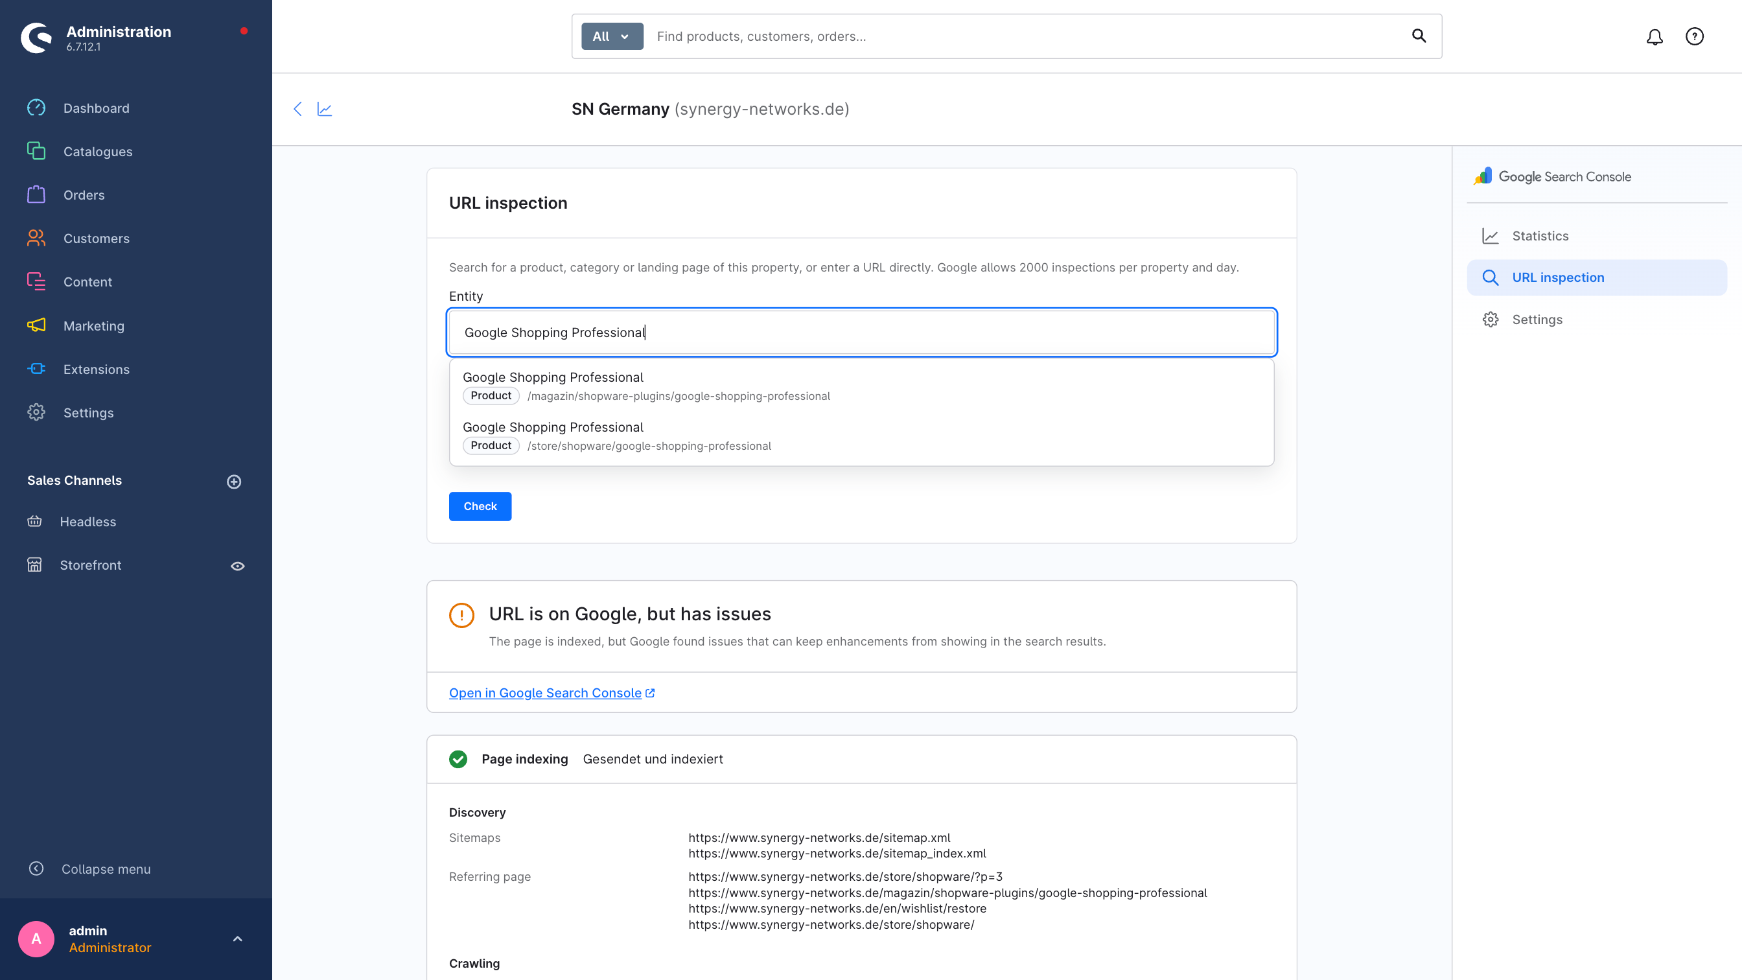Click the Content layout icon
Viewport: 1742px width, 980px height.
pyautogui.click(x=36, y=281)
